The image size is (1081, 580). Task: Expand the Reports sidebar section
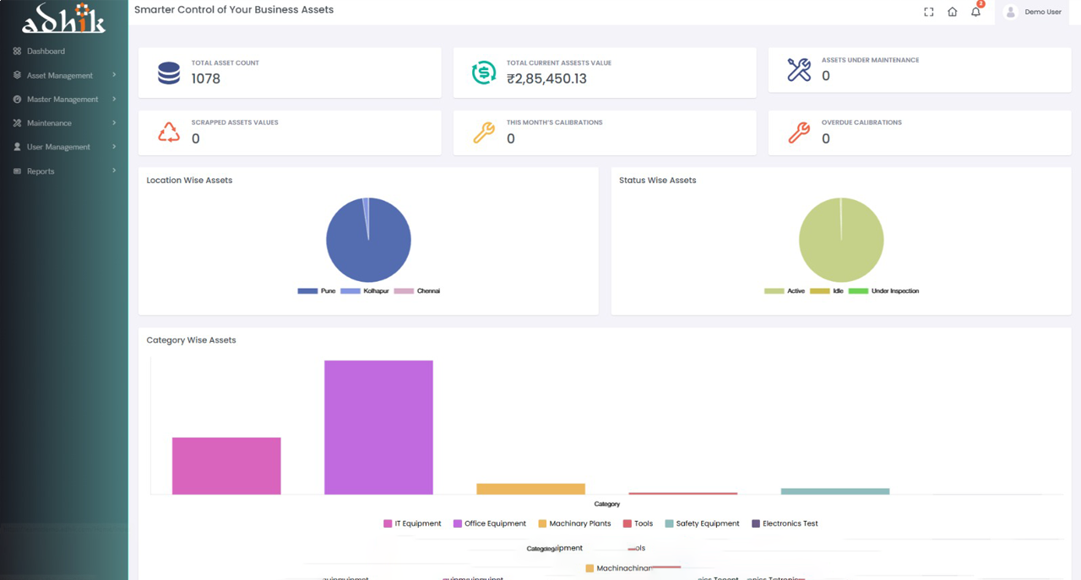click(x=41, y=171)
